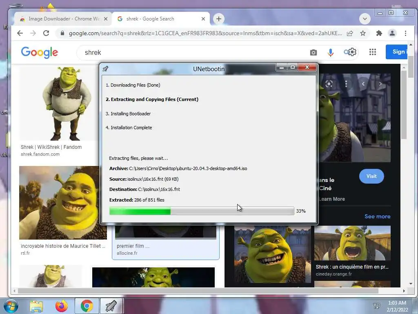Click the Google logo
This screenshot has width=418, height=314.
40,53
